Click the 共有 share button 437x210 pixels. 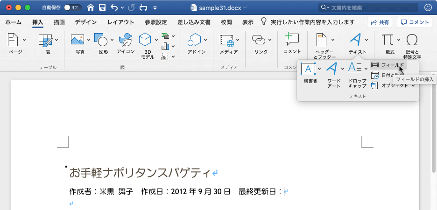tap(379, 22)
